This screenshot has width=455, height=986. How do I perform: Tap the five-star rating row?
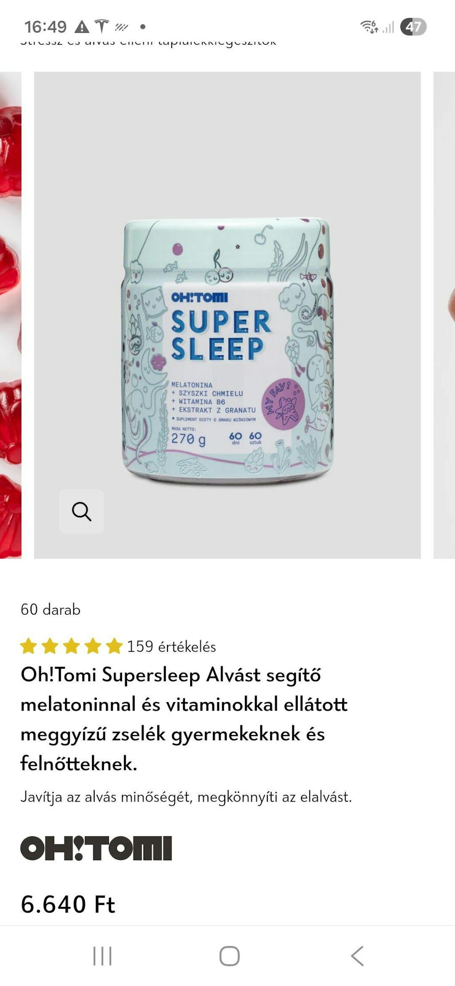coord(72,646)
